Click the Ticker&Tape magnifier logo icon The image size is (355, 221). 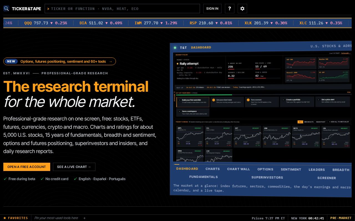6,9
